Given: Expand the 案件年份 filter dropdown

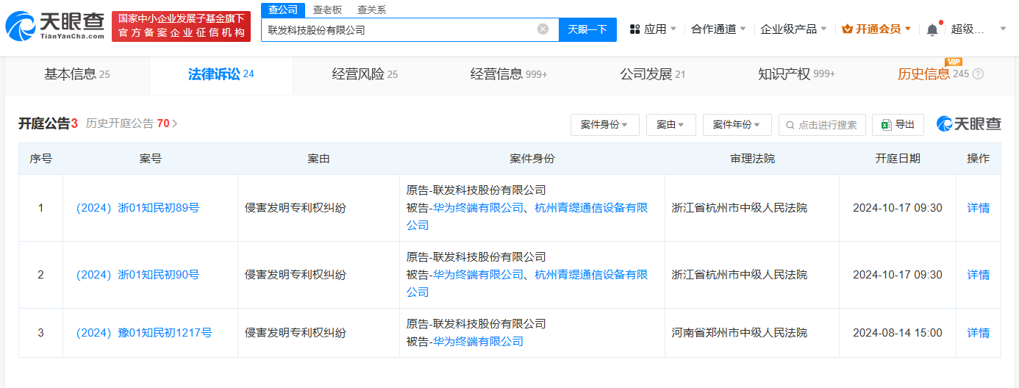Looking at the screenshot, I should (737, 125).
